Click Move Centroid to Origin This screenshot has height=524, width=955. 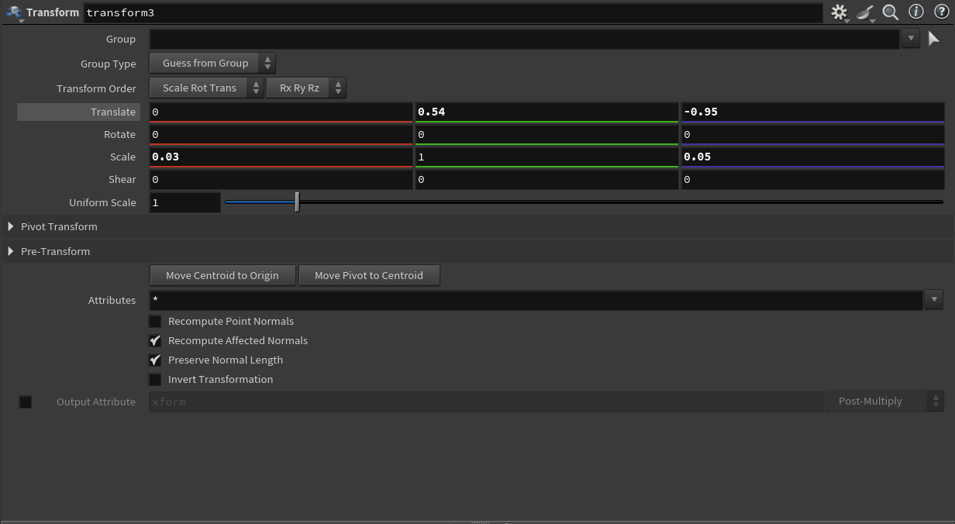(222, 275)
